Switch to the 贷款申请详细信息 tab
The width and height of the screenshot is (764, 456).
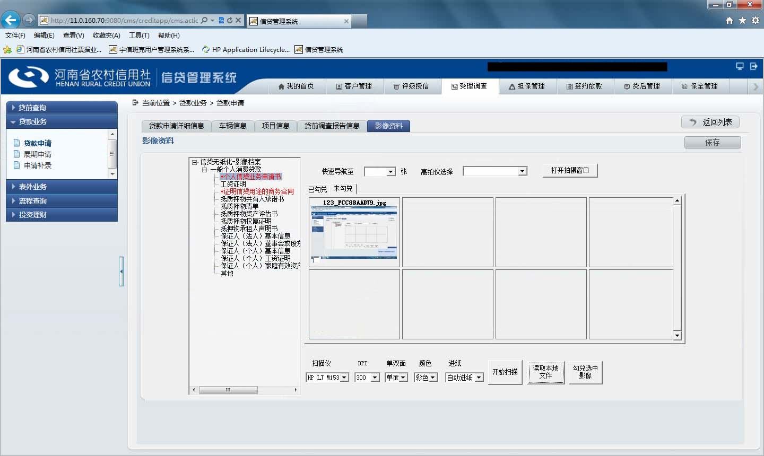coord(177,126)
